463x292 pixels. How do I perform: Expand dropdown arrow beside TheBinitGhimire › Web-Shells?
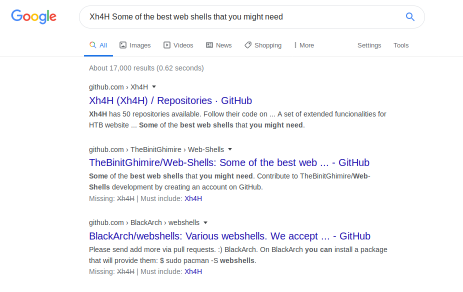click(x=230, y=149)
